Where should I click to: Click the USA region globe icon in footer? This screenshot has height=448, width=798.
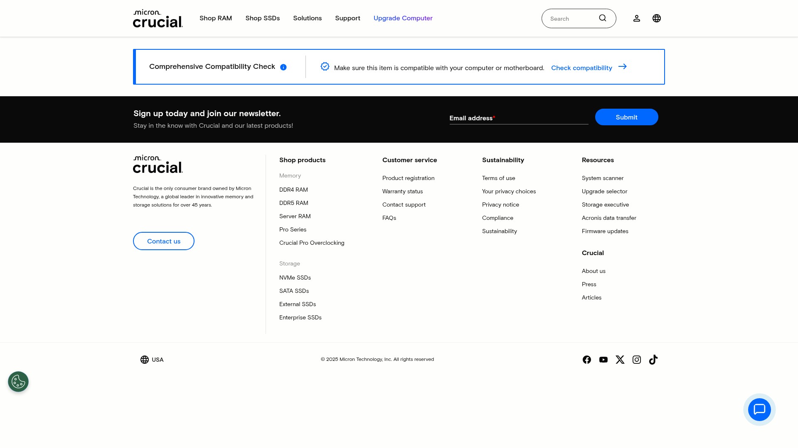click(145, 360)
